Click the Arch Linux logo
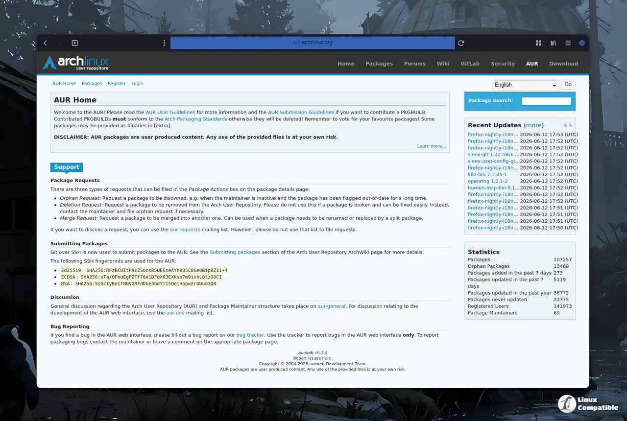 pos(76,63)
